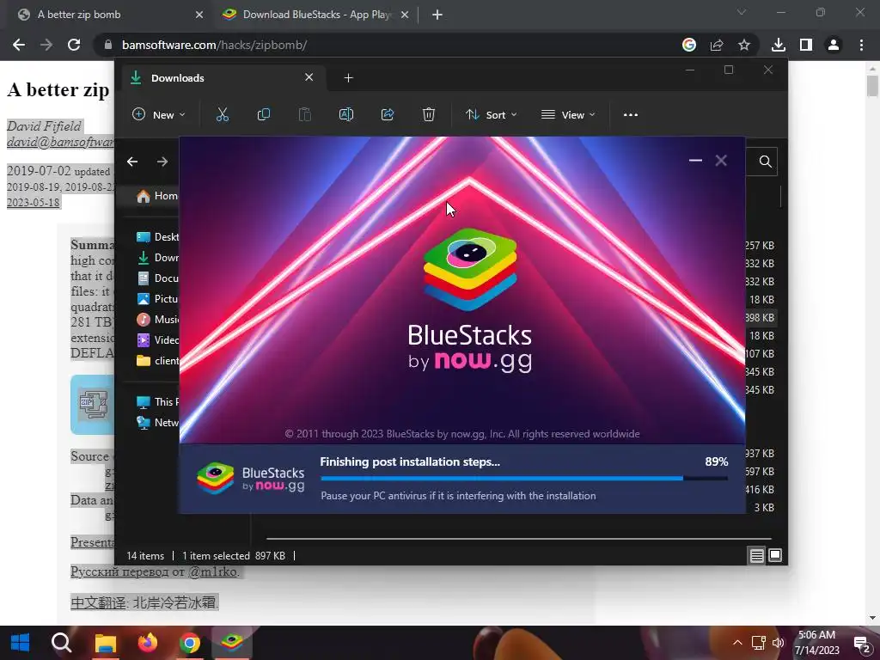The height and width of the screenshot is (660, 880).
Task: Open Firefox from the taskbar
Action: [148, 643]
